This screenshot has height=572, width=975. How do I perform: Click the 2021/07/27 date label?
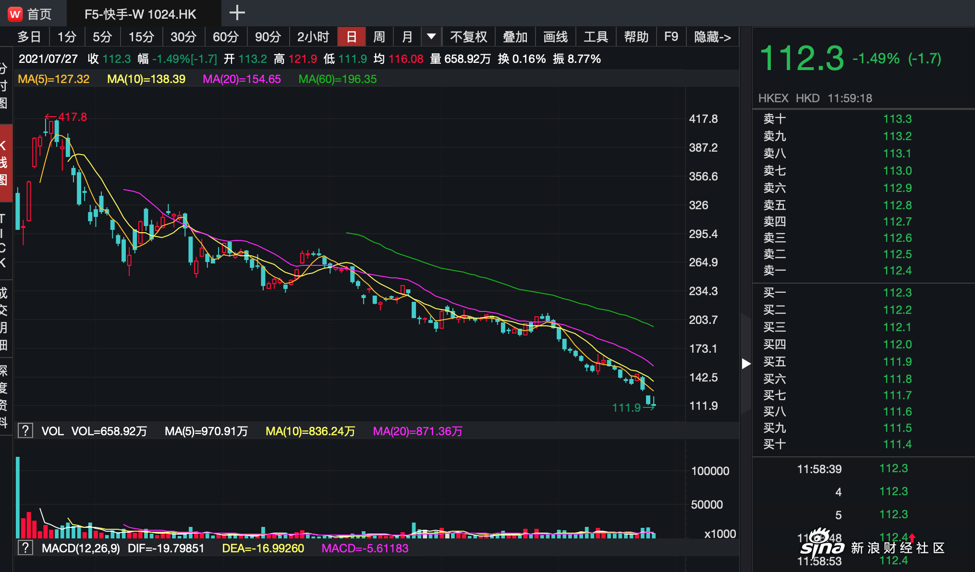48,59
